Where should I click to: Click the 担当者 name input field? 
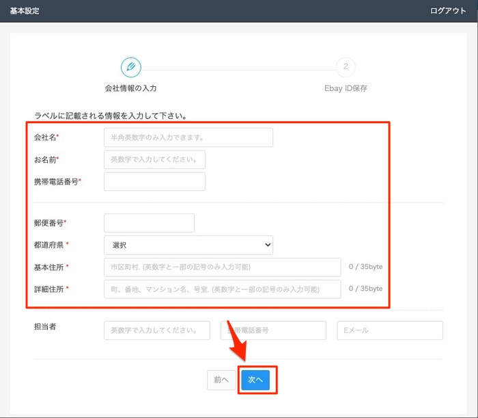coord(156,330)
